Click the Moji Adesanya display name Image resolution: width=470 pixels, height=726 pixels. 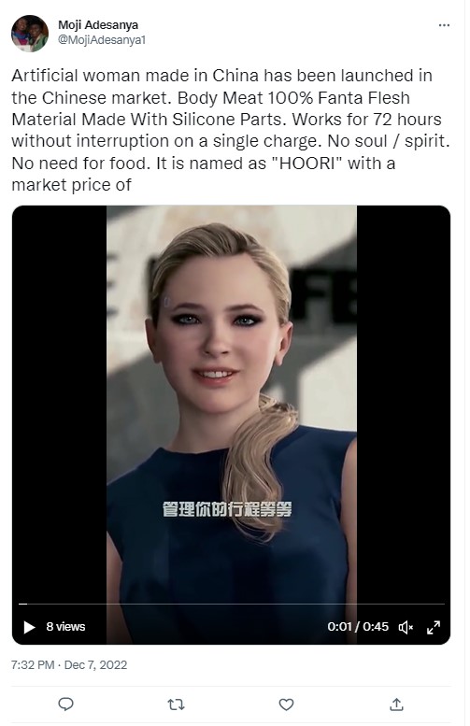[98, 25]
